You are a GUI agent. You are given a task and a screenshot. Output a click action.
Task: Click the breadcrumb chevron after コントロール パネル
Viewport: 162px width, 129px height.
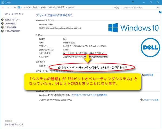coord(39,8)
